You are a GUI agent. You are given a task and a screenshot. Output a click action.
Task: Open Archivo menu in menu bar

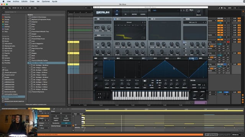(16, 2)
